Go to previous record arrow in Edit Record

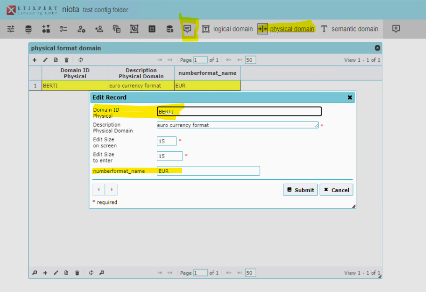98,190
